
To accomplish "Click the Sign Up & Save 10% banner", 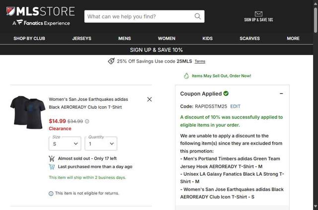I will click(x=157, y=50).
